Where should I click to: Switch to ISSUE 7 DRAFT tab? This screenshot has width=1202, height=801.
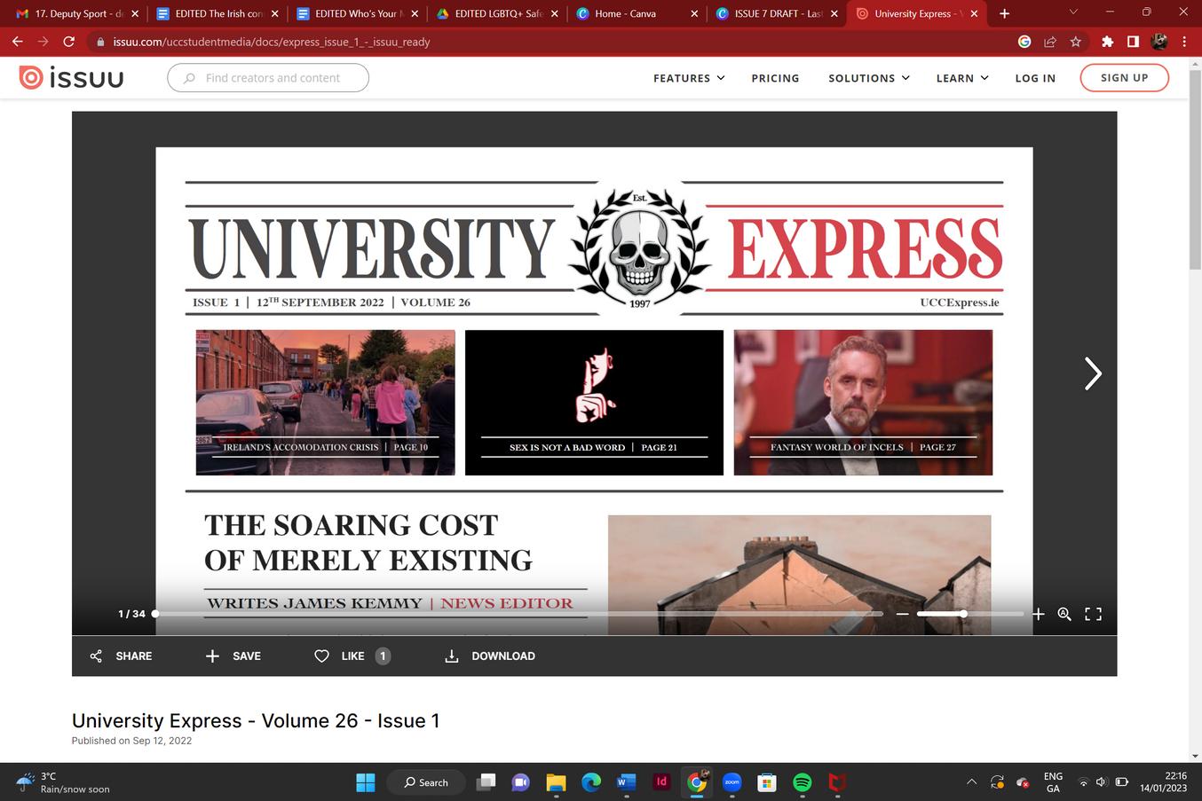tap(777, 13)
